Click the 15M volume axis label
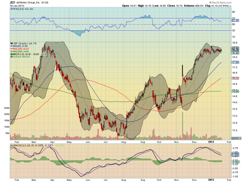The width and height of the screenshot is (242, 182). pyautogui.click(x=7, y=121)
